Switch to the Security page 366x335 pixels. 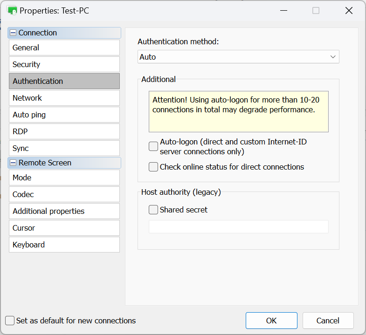(x=64, y=64)
